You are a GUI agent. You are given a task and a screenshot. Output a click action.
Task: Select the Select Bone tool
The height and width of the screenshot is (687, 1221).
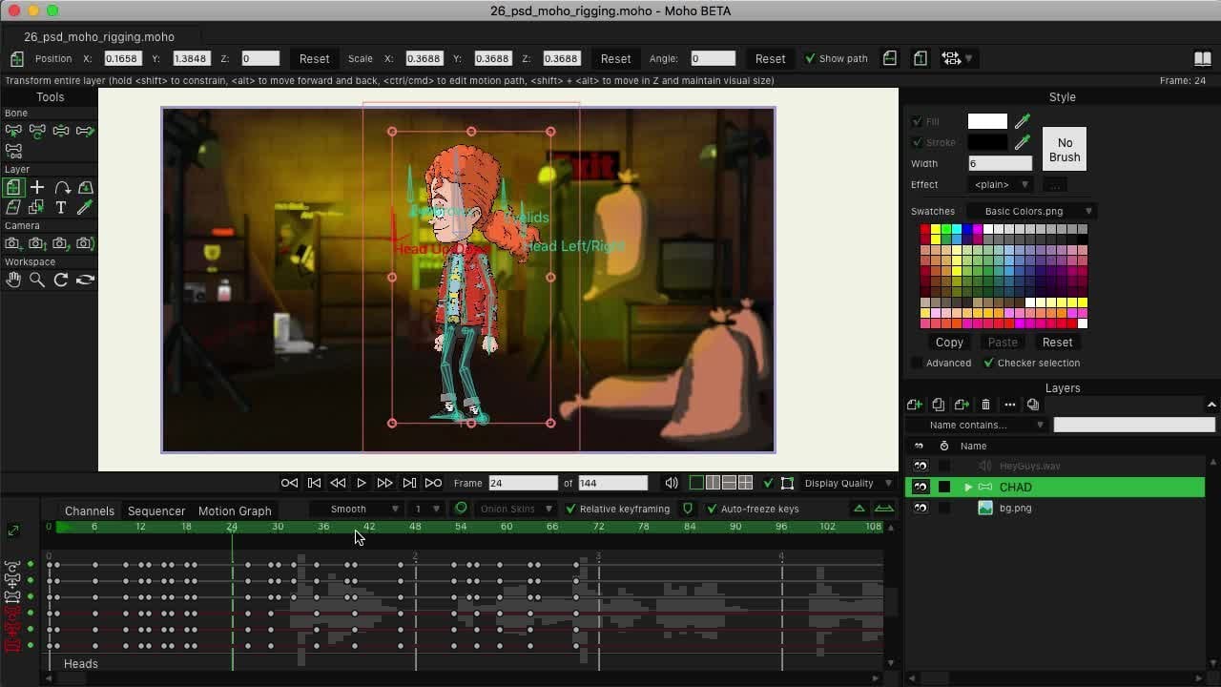13,131
